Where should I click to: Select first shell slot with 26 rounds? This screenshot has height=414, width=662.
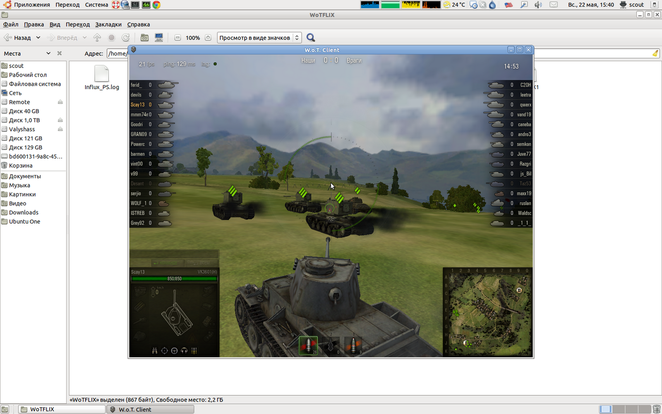308,345
